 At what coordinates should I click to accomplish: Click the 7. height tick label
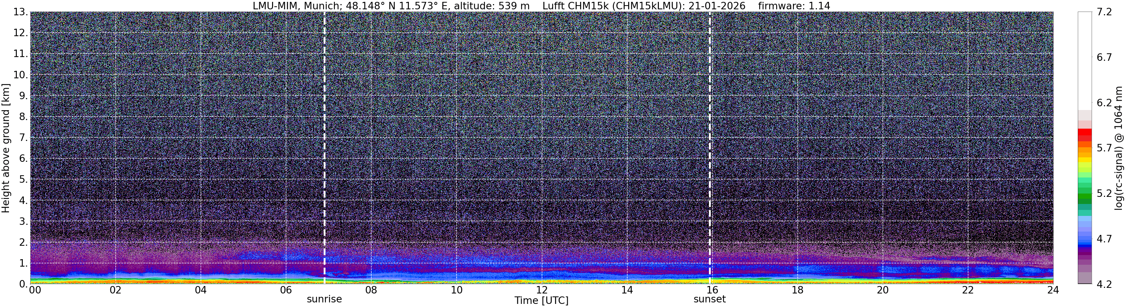[x=24, y=138]
